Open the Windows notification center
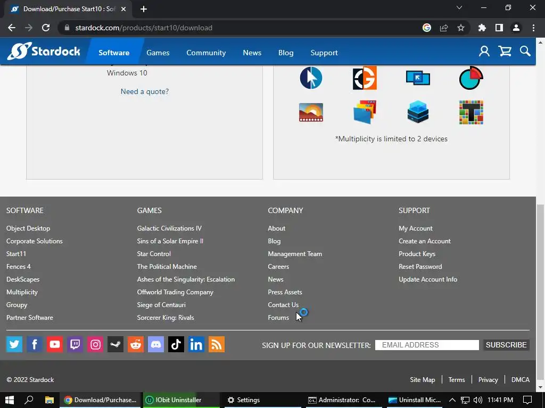 (x=527, y=400)
